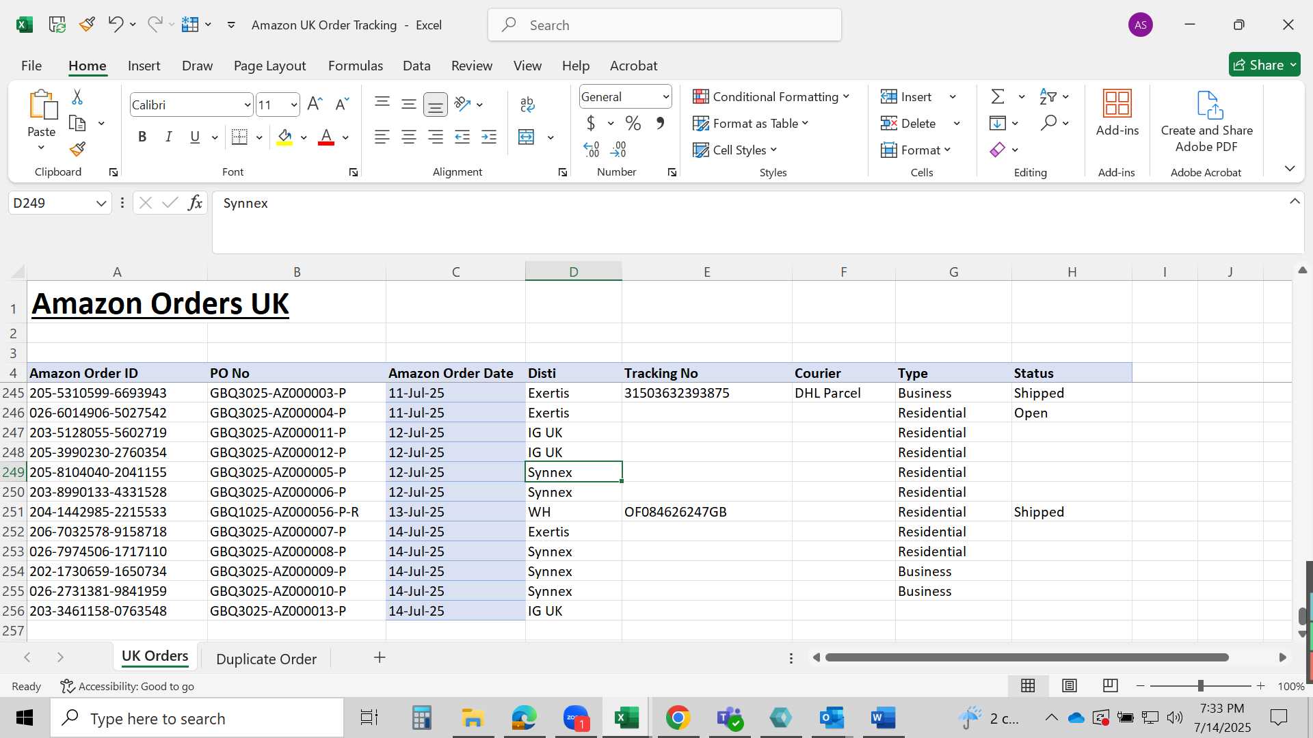
Task: Toggle Italic formatting
Action: 168,137
